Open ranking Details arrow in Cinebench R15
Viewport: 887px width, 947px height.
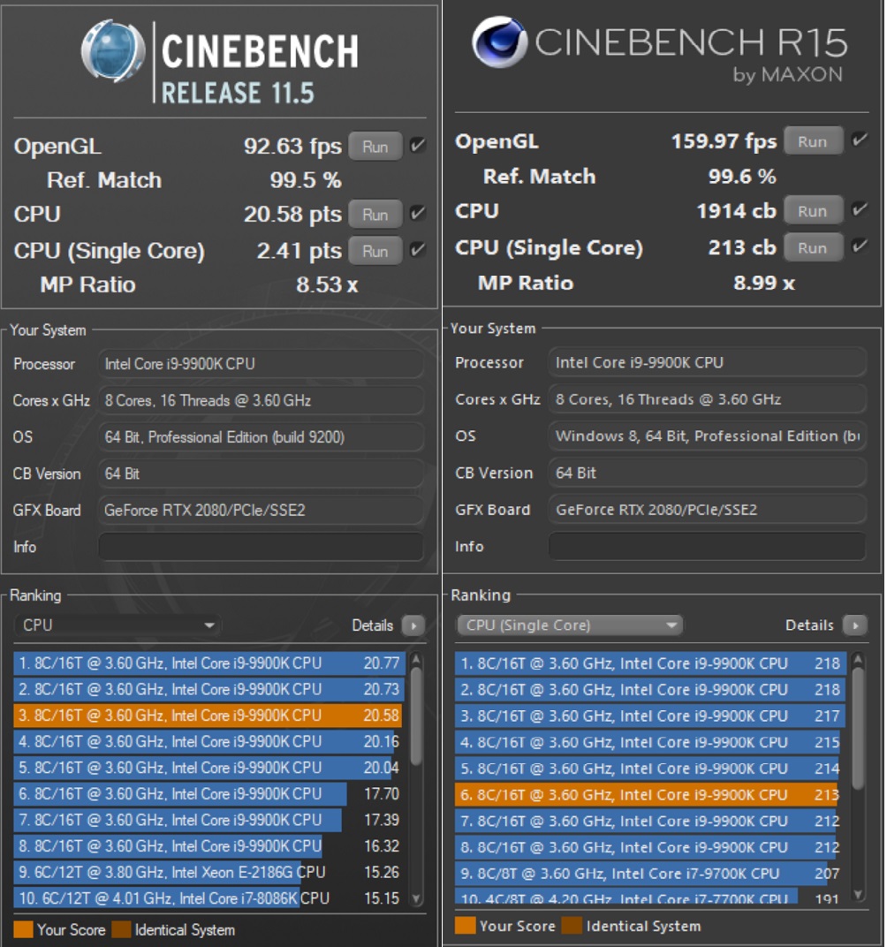(853, 625)
